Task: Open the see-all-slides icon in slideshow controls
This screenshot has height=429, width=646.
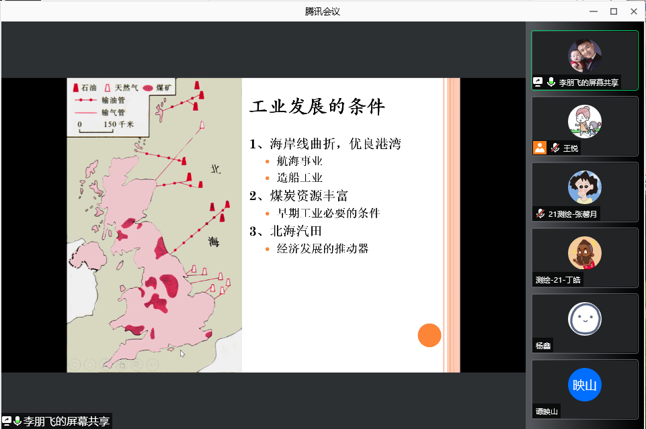Action: point(122,365)
